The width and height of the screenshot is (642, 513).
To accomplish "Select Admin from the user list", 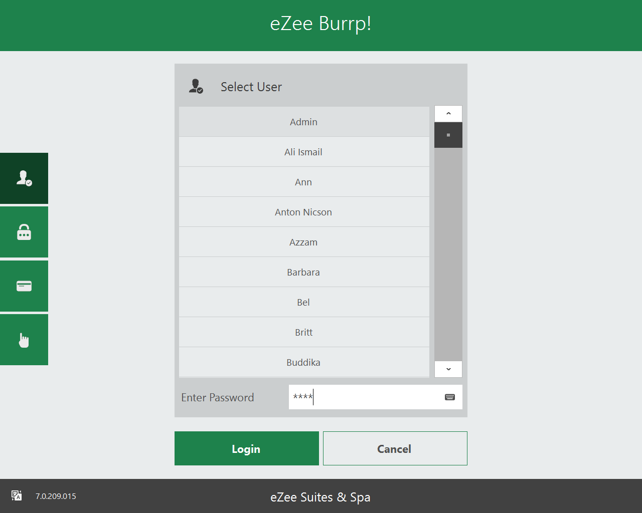I will (x=303, y=121).
